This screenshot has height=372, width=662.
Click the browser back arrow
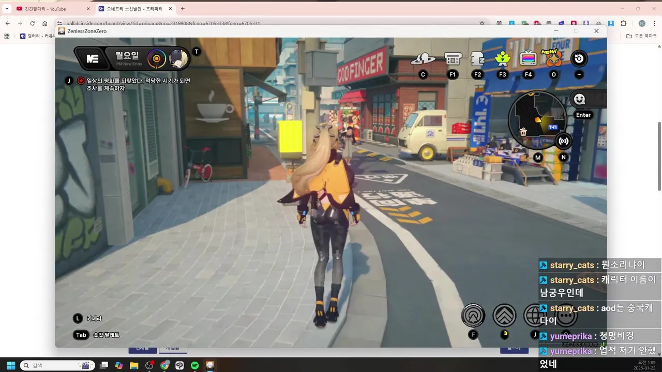point(7,23)
